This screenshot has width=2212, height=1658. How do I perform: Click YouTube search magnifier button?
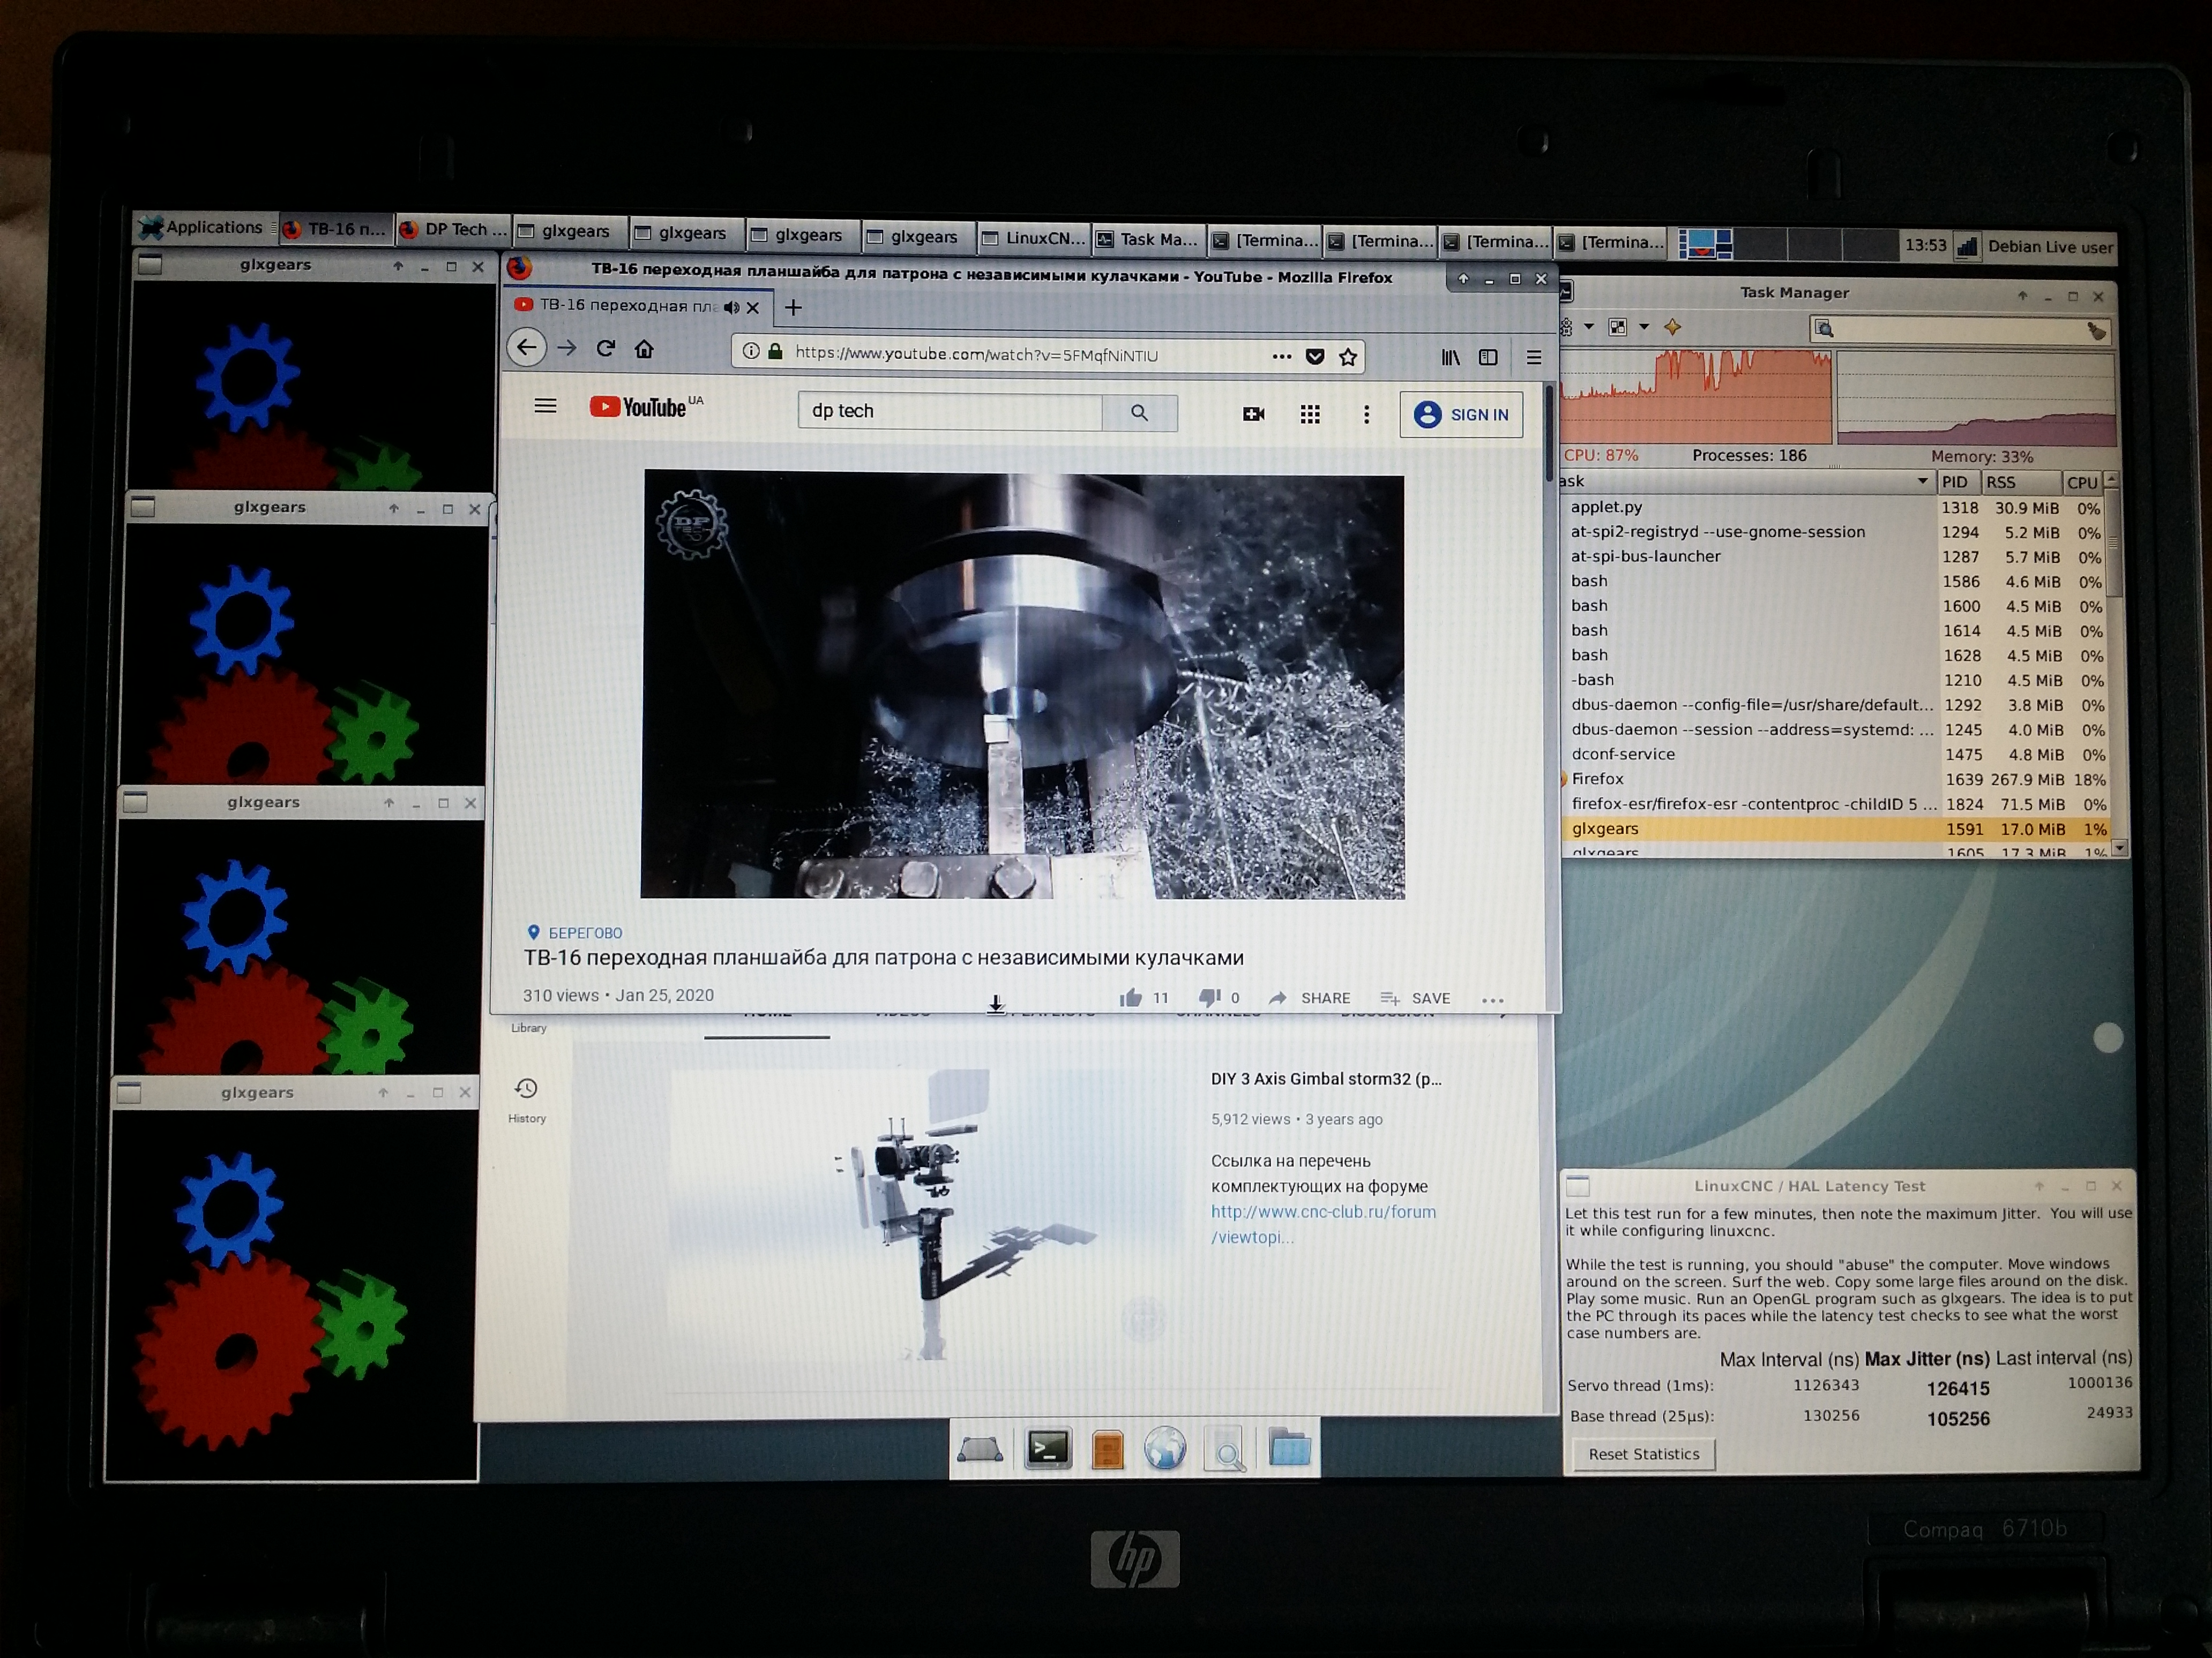(x=1139, y=413)
